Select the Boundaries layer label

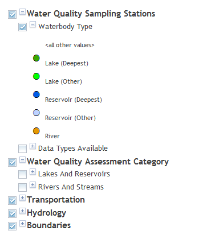[x=49, y=225]
